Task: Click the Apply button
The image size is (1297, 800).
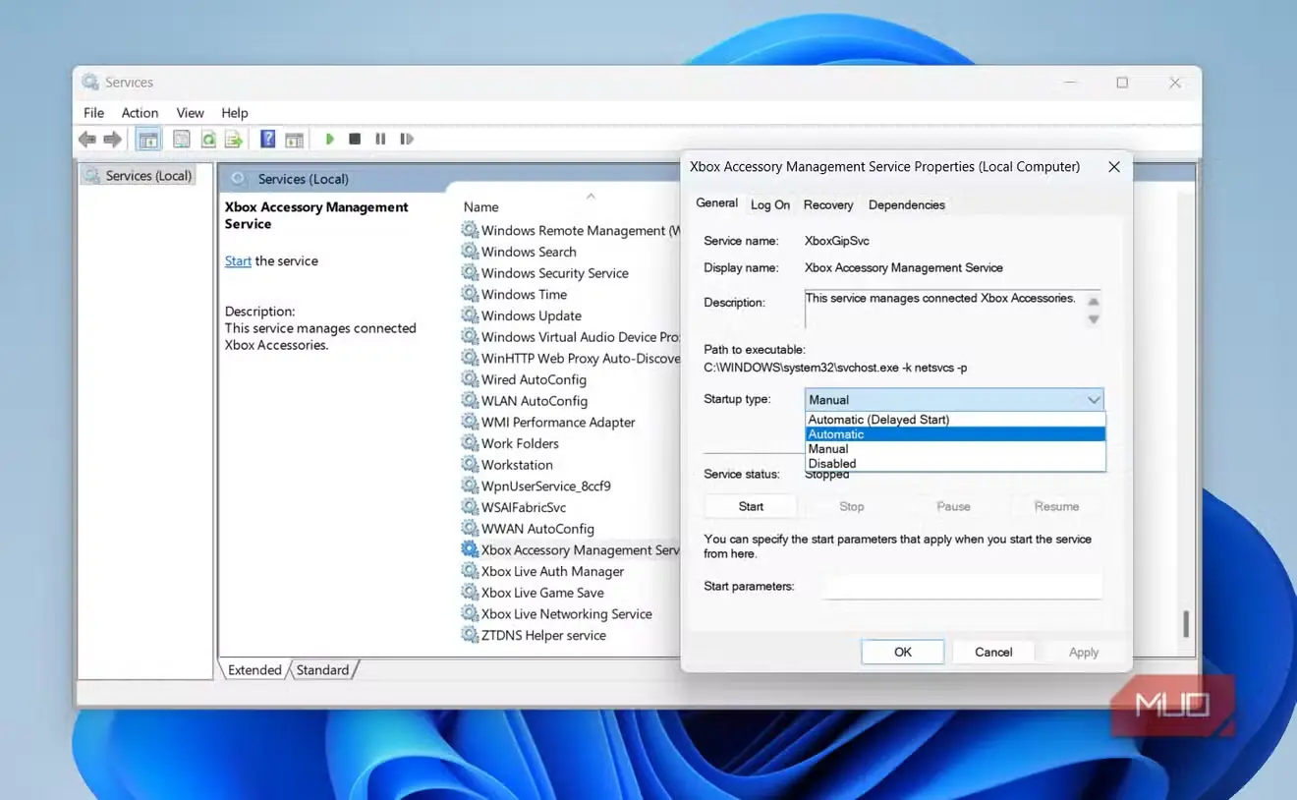Action: tap(1084, 652)
